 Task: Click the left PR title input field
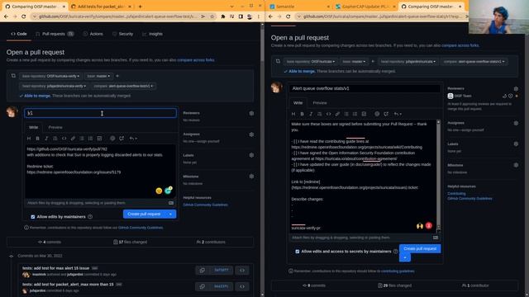pos(100,113)
